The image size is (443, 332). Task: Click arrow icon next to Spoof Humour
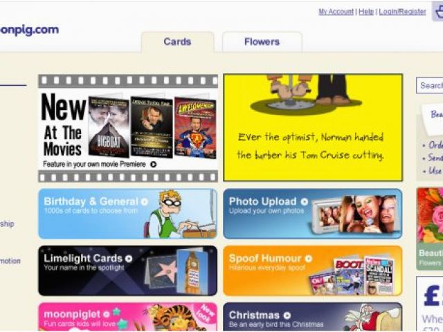click(x=309, y=259)
